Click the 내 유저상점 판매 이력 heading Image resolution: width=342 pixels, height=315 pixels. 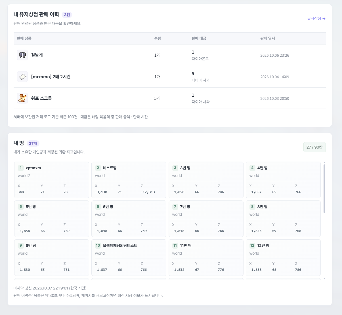coord(36,14)
